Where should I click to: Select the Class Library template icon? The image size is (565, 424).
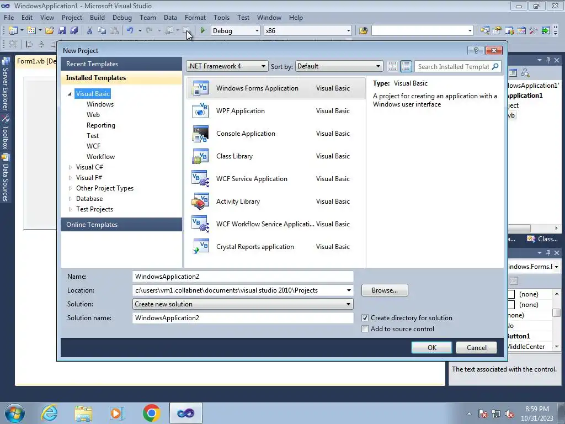pyautogui.click(x=200, y=156)
